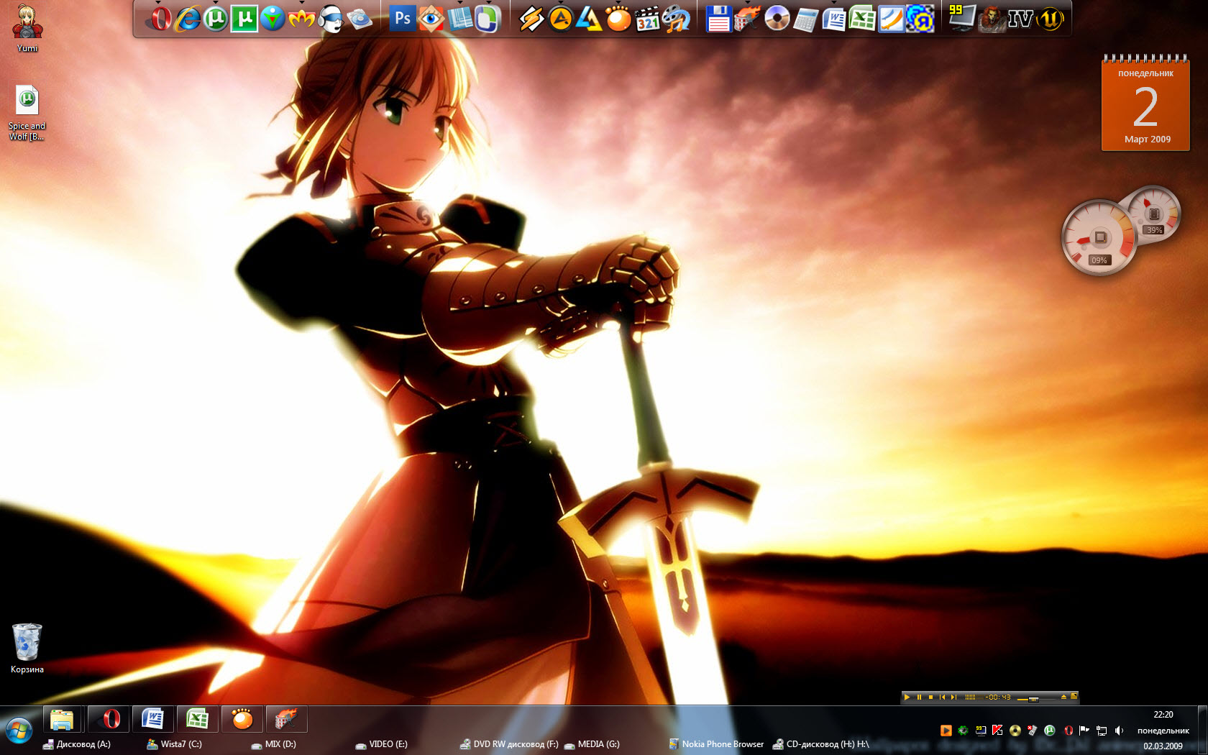Launch the Unreal Tournament icon in dock
The width and height of the screenshot is (1208, 755).
tap(1051, 19)
